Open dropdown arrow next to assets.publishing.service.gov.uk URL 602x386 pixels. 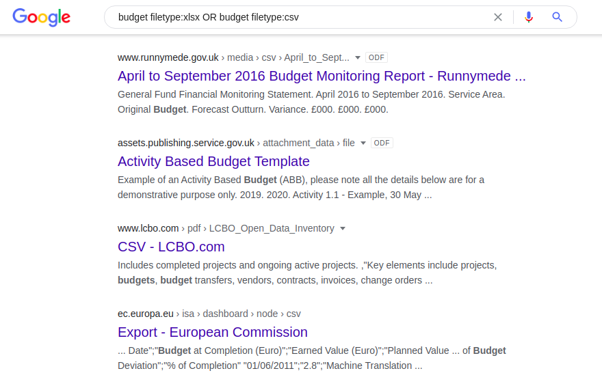[x=363, y=143]
